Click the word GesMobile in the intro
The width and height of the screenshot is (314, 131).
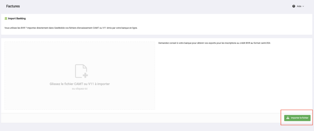click(59, 28)
